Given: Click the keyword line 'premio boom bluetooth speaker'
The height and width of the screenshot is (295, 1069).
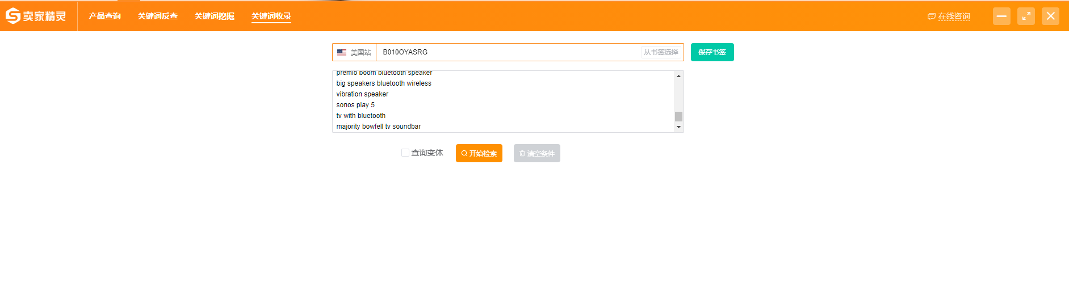Looking at the screenshot, I should (x=384, y=73).
